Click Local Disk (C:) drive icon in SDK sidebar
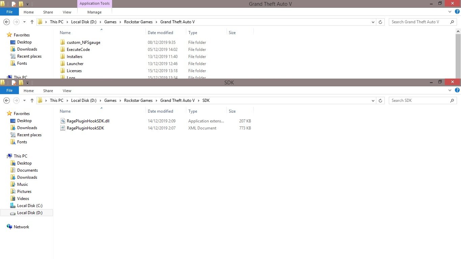 (x=13, y=206)
